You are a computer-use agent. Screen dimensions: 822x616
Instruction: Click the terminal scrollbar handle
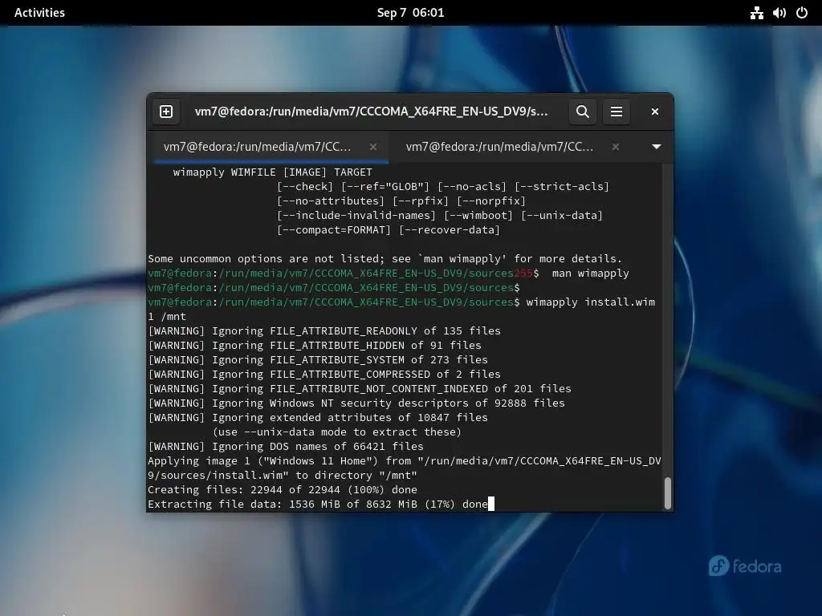click(x=667, y=493)
